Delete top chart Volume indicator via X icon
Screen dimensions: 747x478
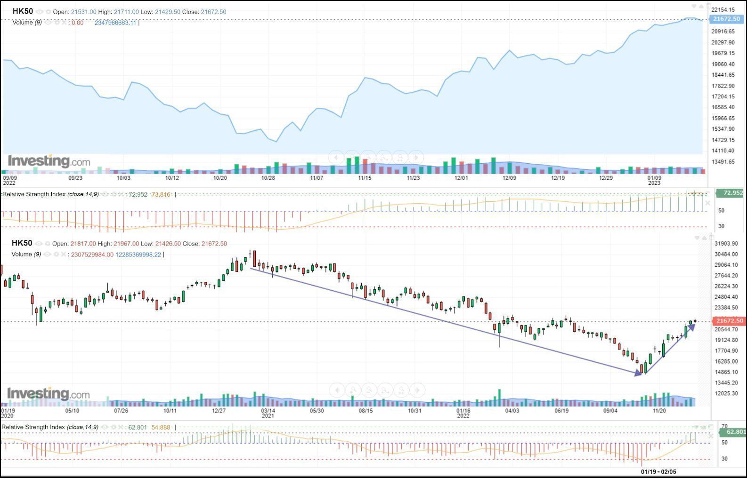[x=65, y=23]
